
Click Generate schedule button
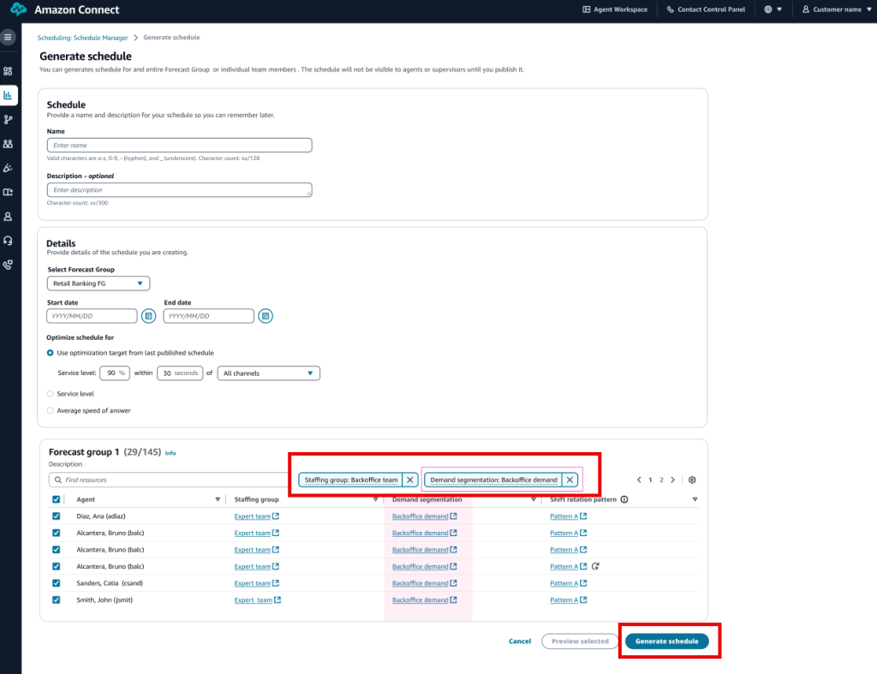[666, 641]
